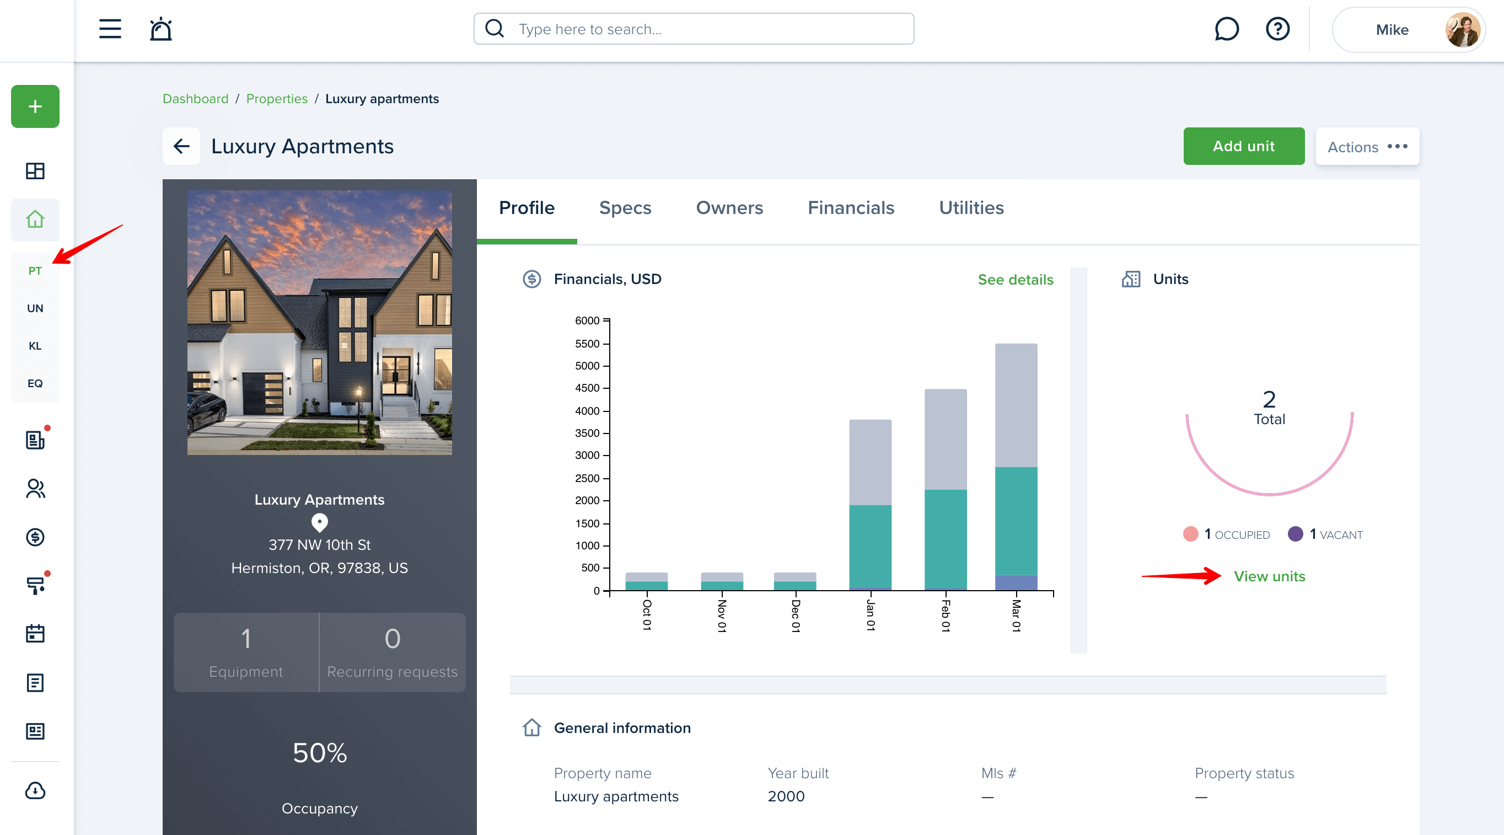Open the Equipment count tile
Screen dimensions: 1504x835
click(246, 652)
